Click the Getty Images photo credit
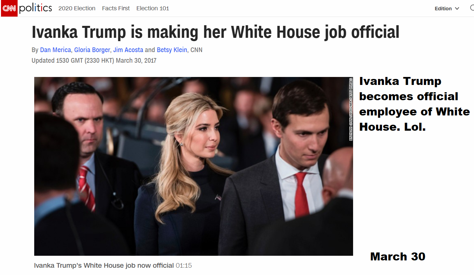Viewport: 474px width, 275px height. [x=351, y=109]
